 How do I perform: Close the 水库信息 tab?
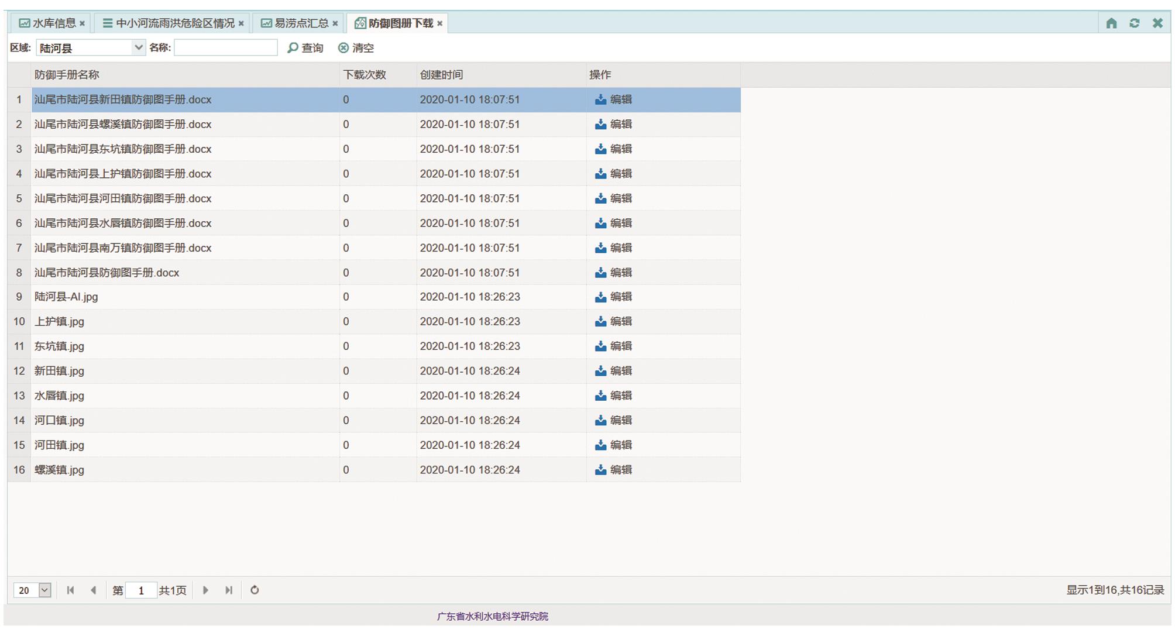[83, 24]
